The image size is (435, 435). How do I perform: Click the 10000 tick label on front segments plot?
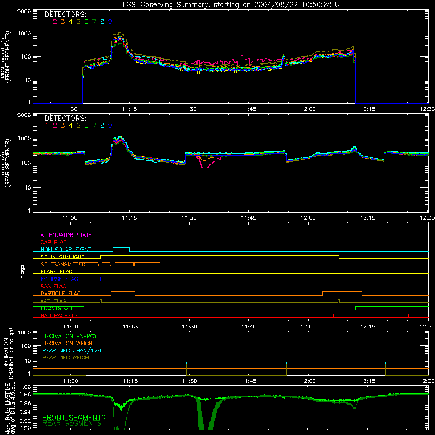[23, 11]
